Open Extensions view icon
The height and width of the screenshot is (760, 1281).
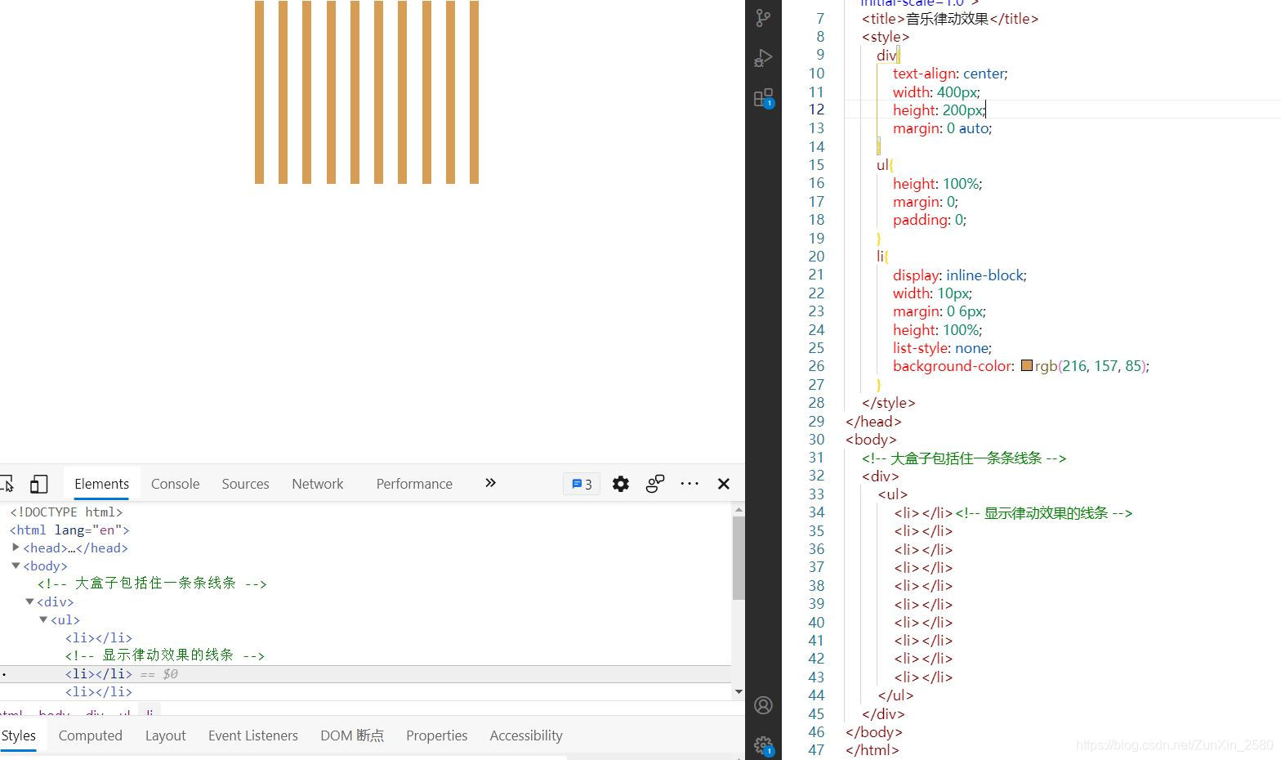coord(764,98)
